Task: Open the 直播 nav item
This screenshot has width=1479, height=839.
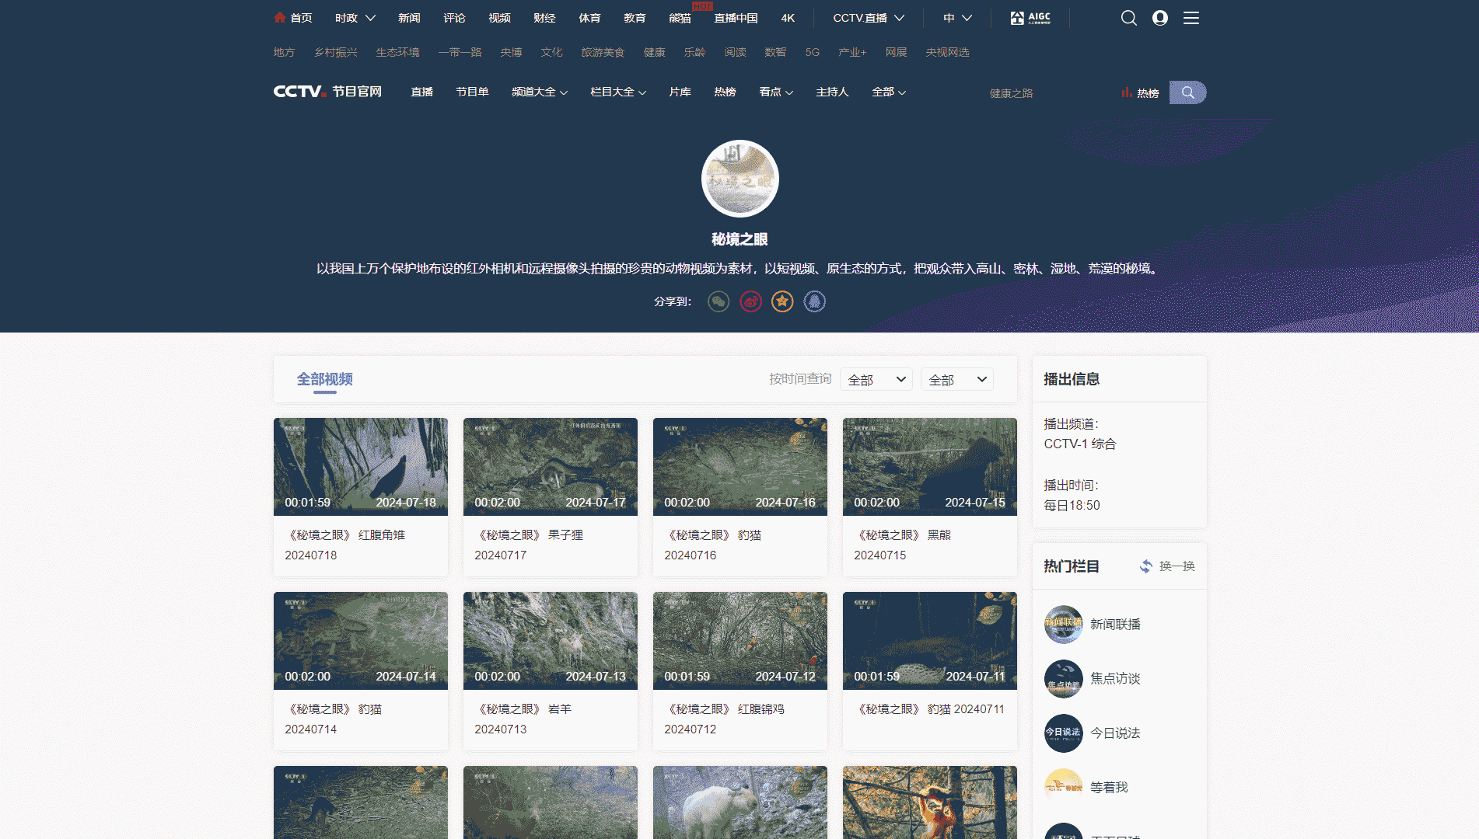Action: coord(421,92)
